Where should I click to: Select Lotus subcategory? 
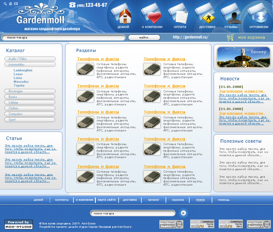click(x=18, y=78)
